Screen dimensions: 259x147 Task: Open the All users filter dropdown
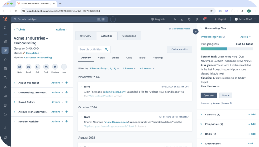pyautogui.click(x=129, y=68)
